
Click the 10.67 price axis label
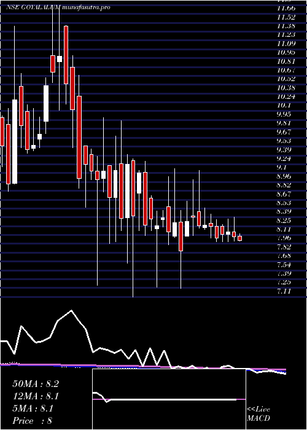(x=286, y=70)
